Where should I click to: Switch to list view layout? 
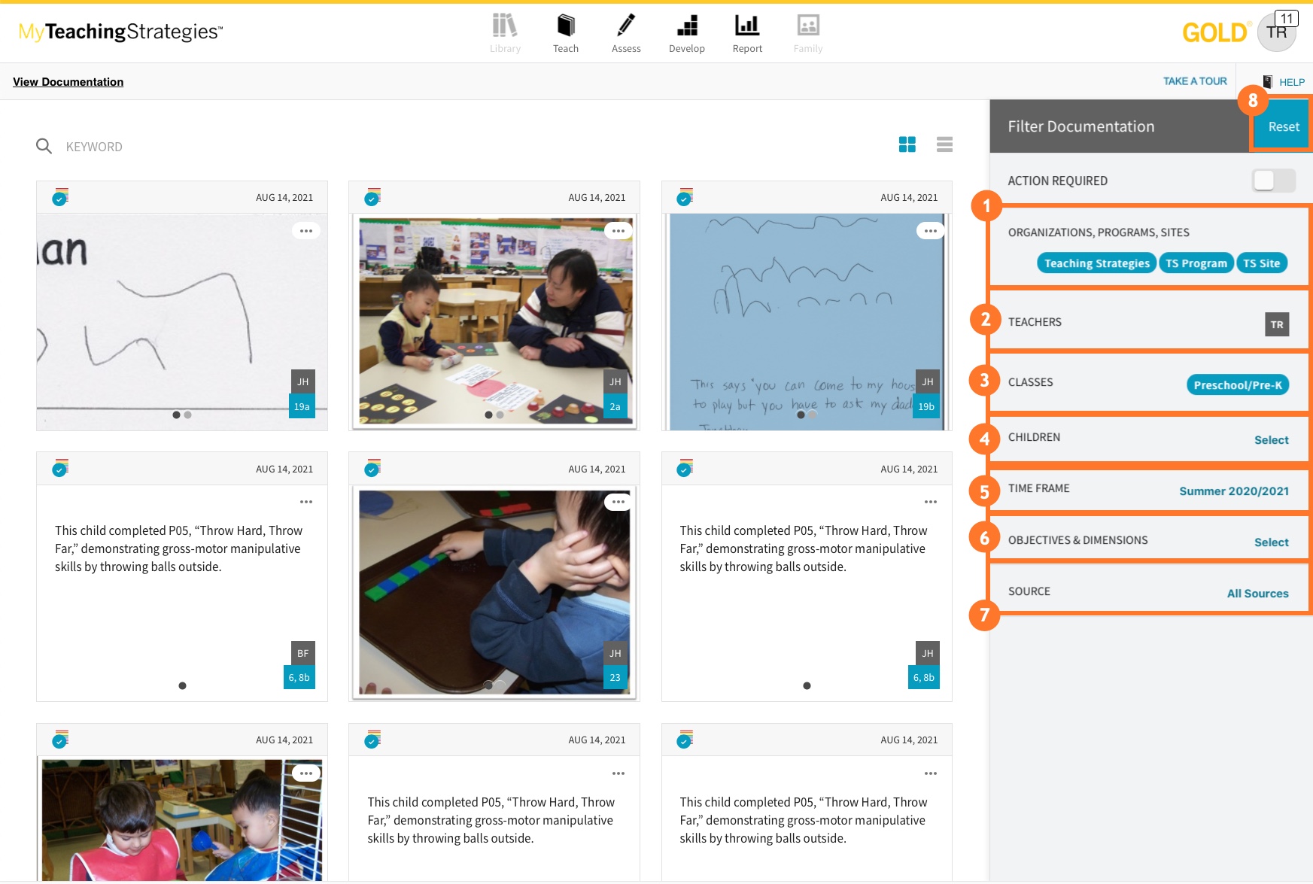[x=944, y=144]
